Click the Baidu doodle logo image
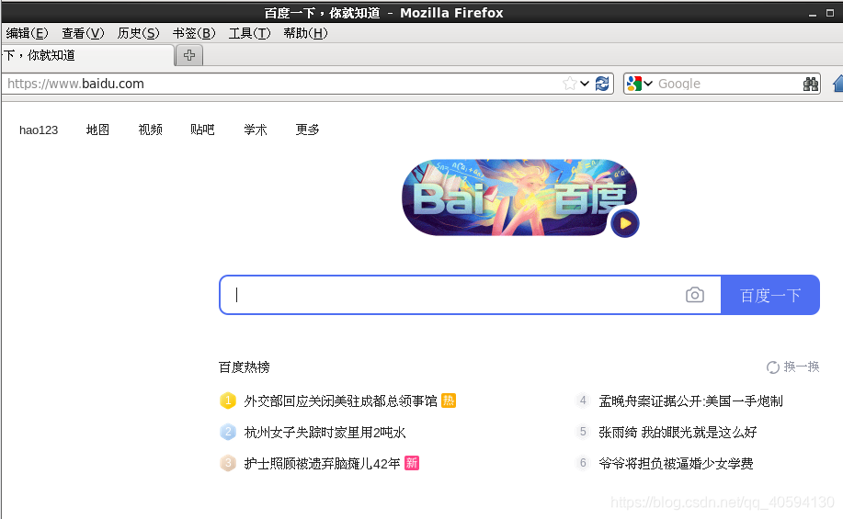 point(518,197)
